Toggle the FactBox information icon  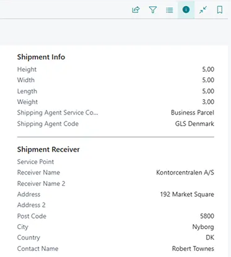coord(186,9)
